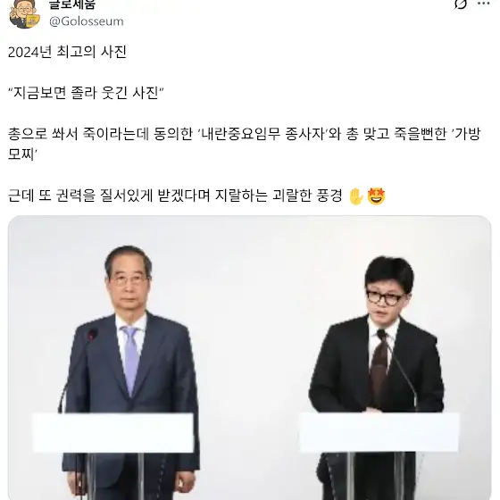This screenshot has height=500, width=500.
Task: Click the raised hand emoji
Action: 356,196
